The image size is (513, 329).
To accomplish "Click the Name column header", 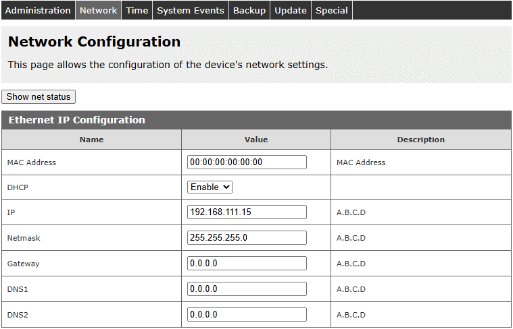I will click(91, 140).
